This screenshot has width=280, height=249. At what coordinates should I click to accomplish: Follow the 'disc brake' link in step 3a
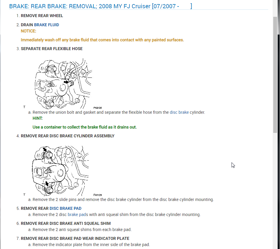pos(179,112)
